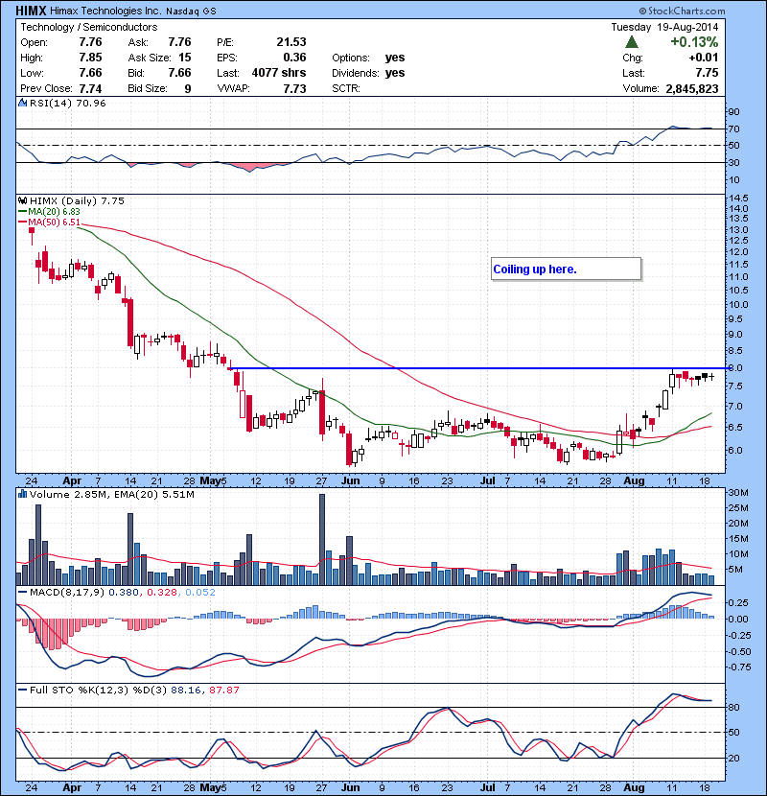Click the High price 7.85
767x796 pixels.
click(90, 58)
